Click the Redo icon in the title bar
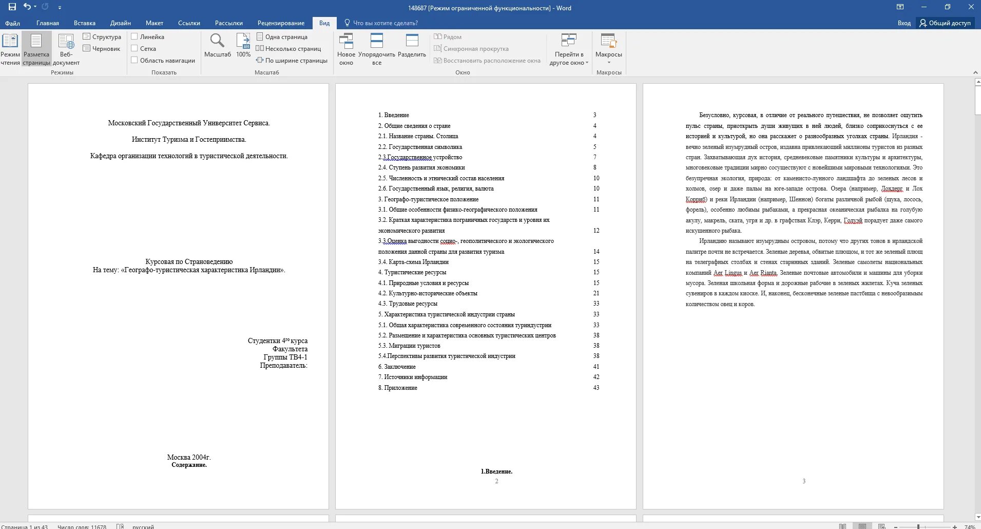 (45, 7)
